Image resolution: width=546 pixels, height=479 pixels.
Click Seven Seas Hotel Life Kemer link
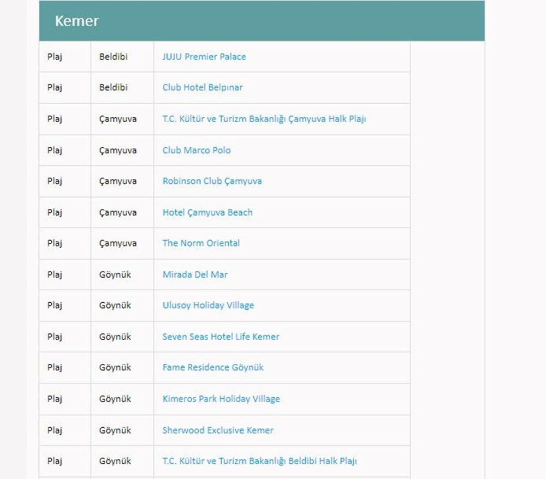pos(221,337)
